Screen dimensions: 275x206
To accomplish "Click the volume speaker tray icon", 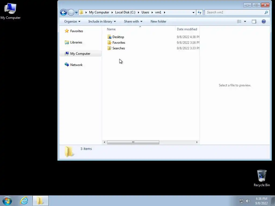I will [248, 201].
